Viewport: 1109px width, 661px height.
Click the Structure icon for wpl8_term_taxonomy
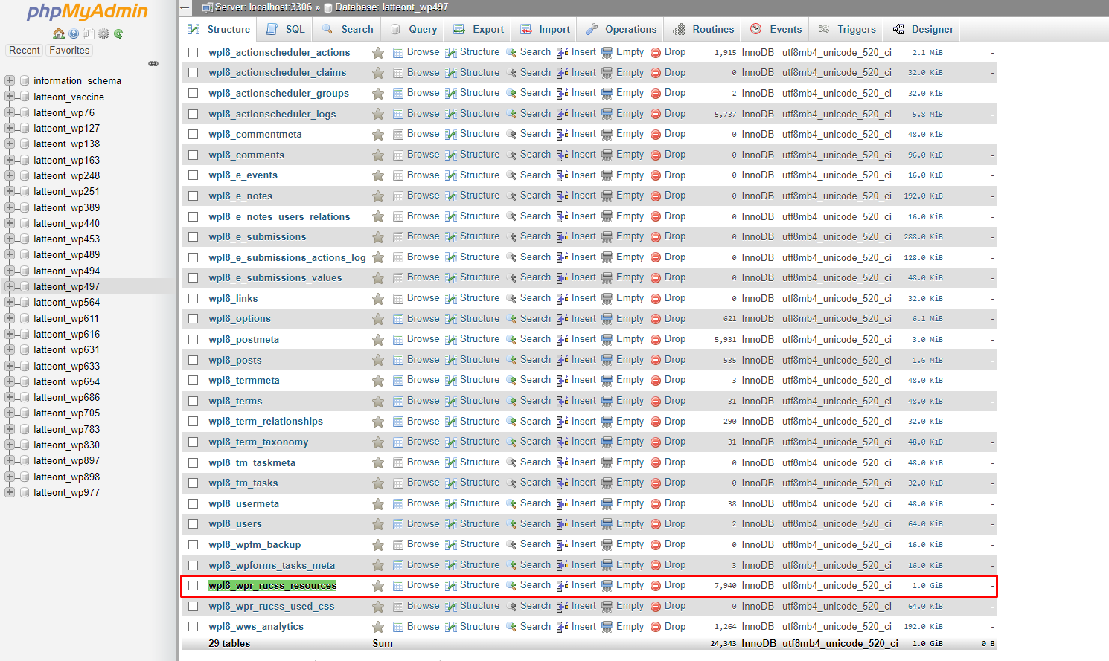[451, 442]
